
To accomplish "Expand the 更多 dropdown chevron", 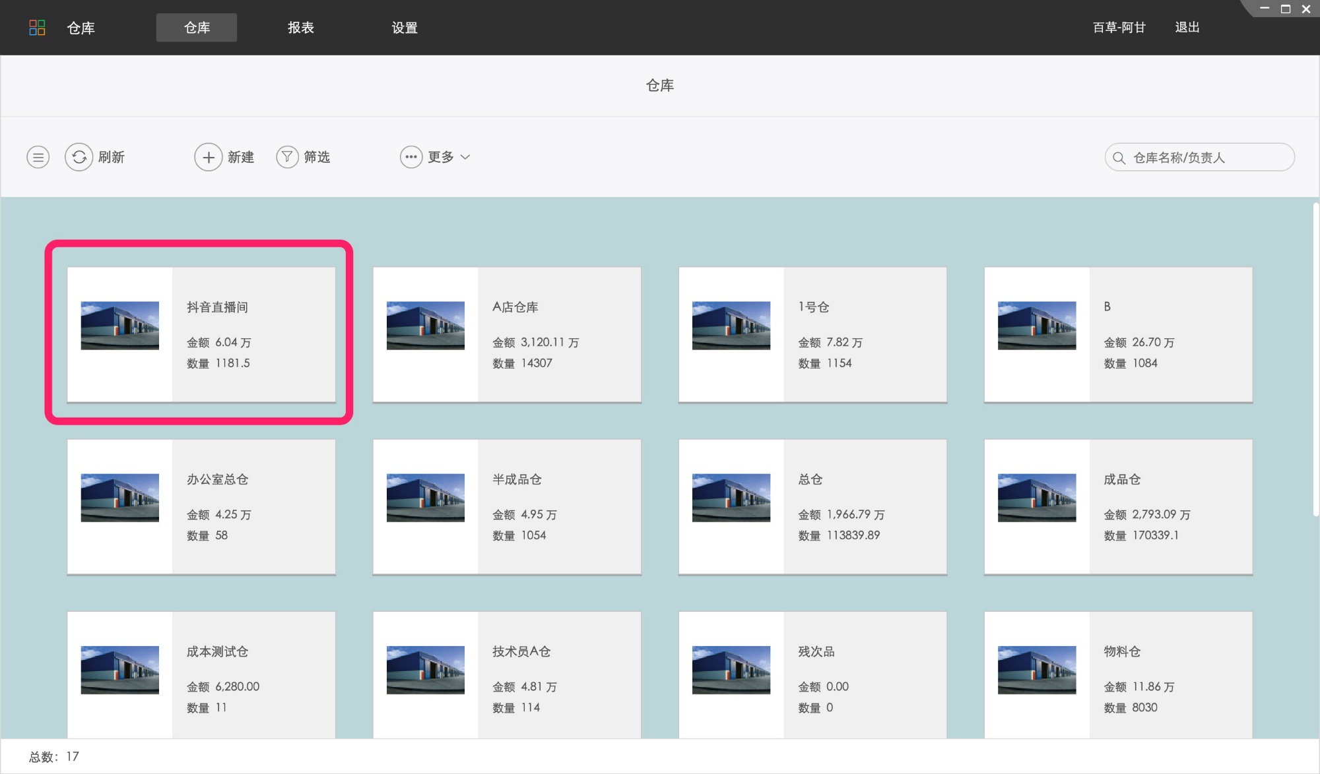I will tap(465, 157).
